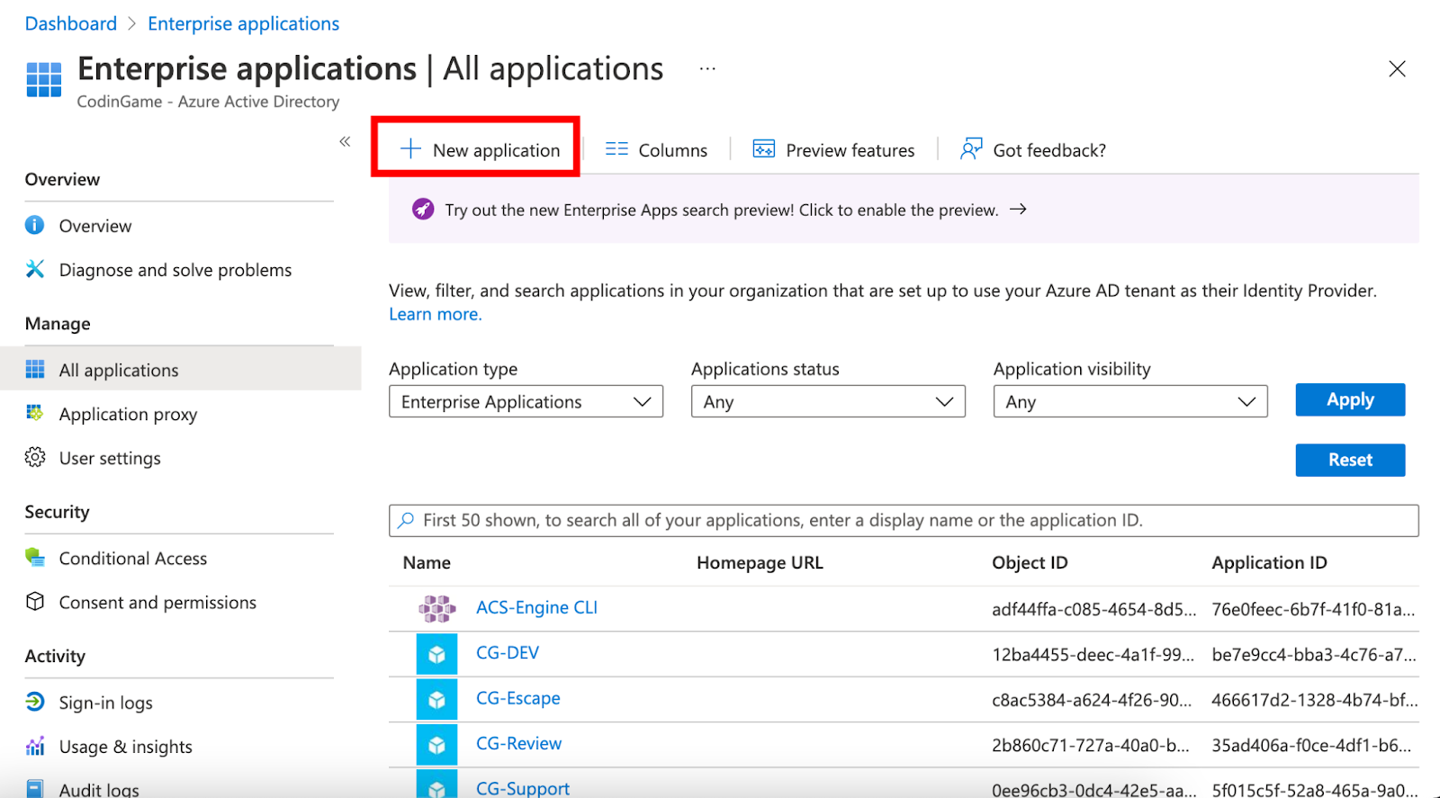Click the rocket preview banner icon
Screen dimensions: 1440x798
423,210
